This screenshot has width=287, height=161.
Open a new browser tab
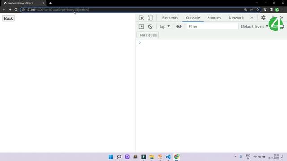point(50,3)
